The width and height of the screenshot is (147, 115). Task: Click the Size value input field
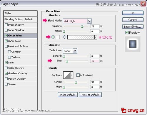pos(95,61)
